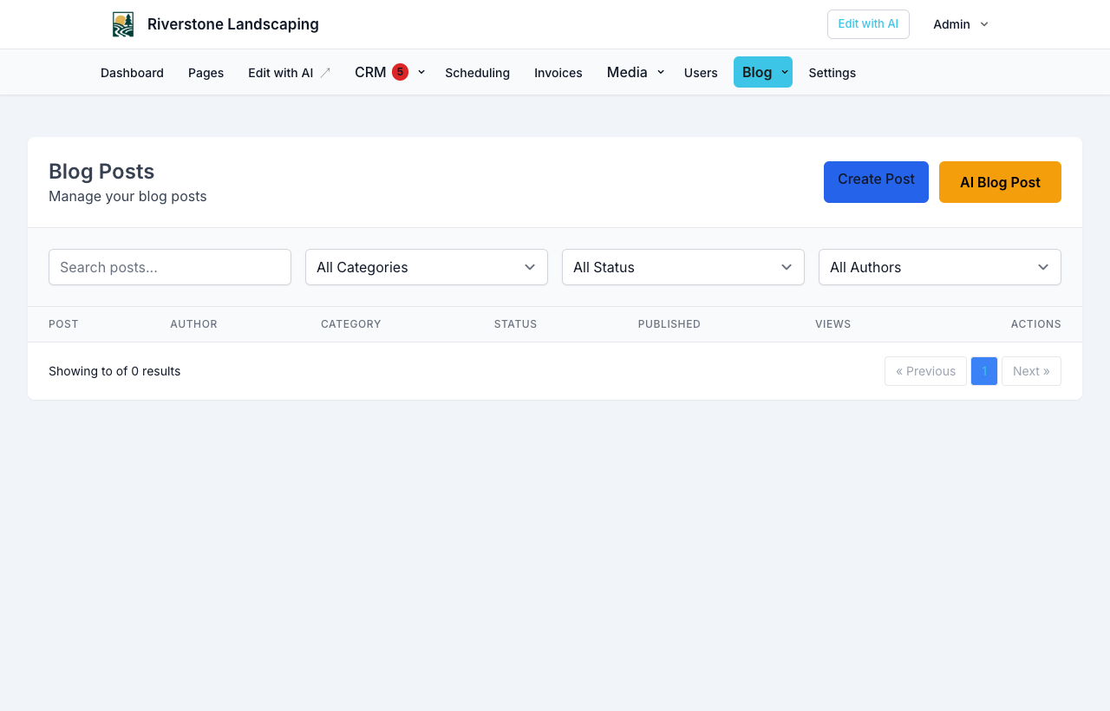Open the All Authors filter dropdown
1110x711 pixels.
[x=940, y=267]
